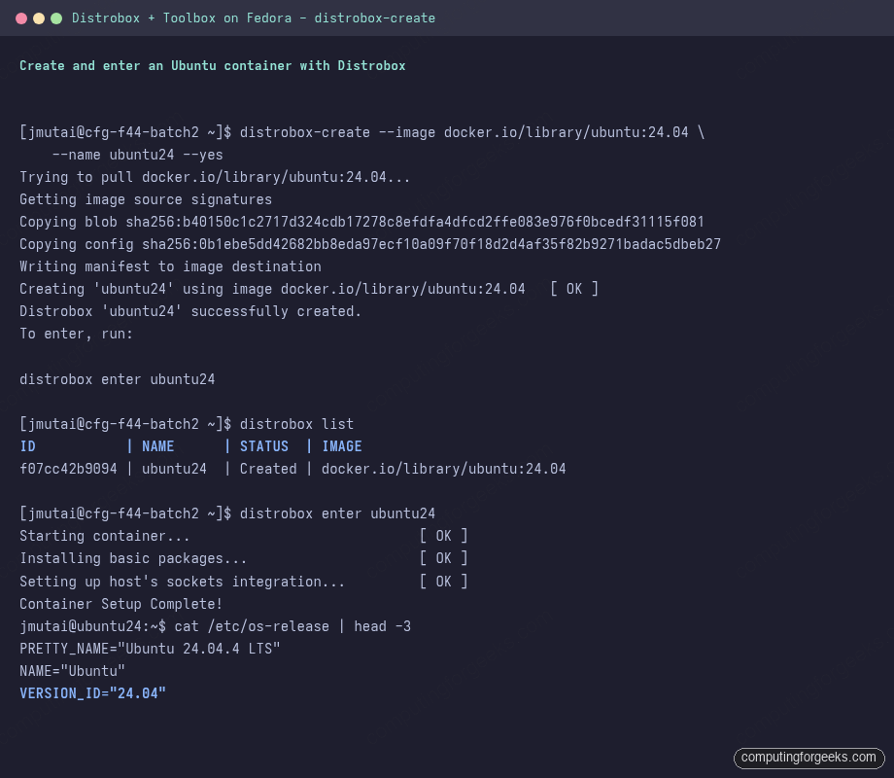Click [ OK ] beside sockets integration

point(443,582)
